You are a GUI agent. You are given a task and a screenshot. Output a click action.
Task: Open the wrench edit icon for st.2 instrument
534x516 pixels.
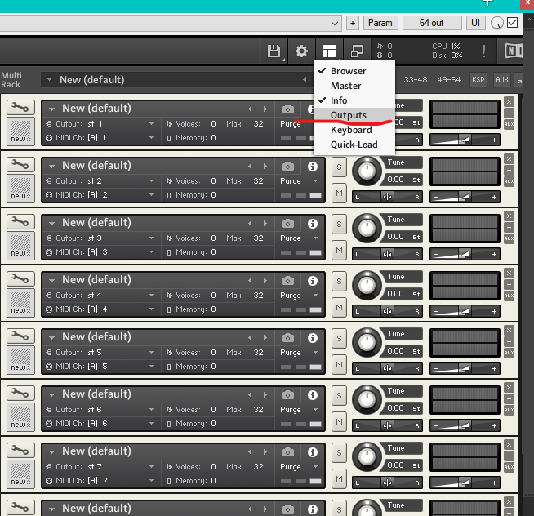click(20, 165)
